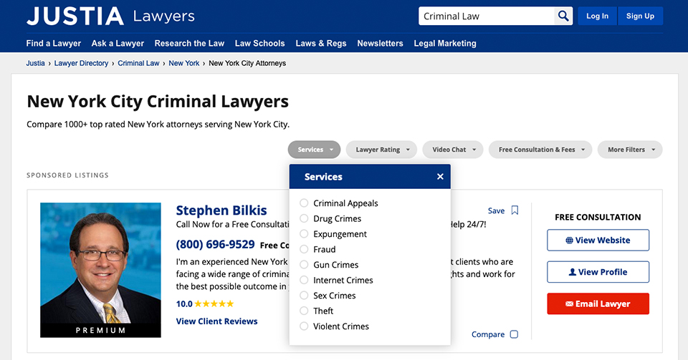
Task: Click the JUSTIA Lawyers logo
Action: (x=110, y=16)
